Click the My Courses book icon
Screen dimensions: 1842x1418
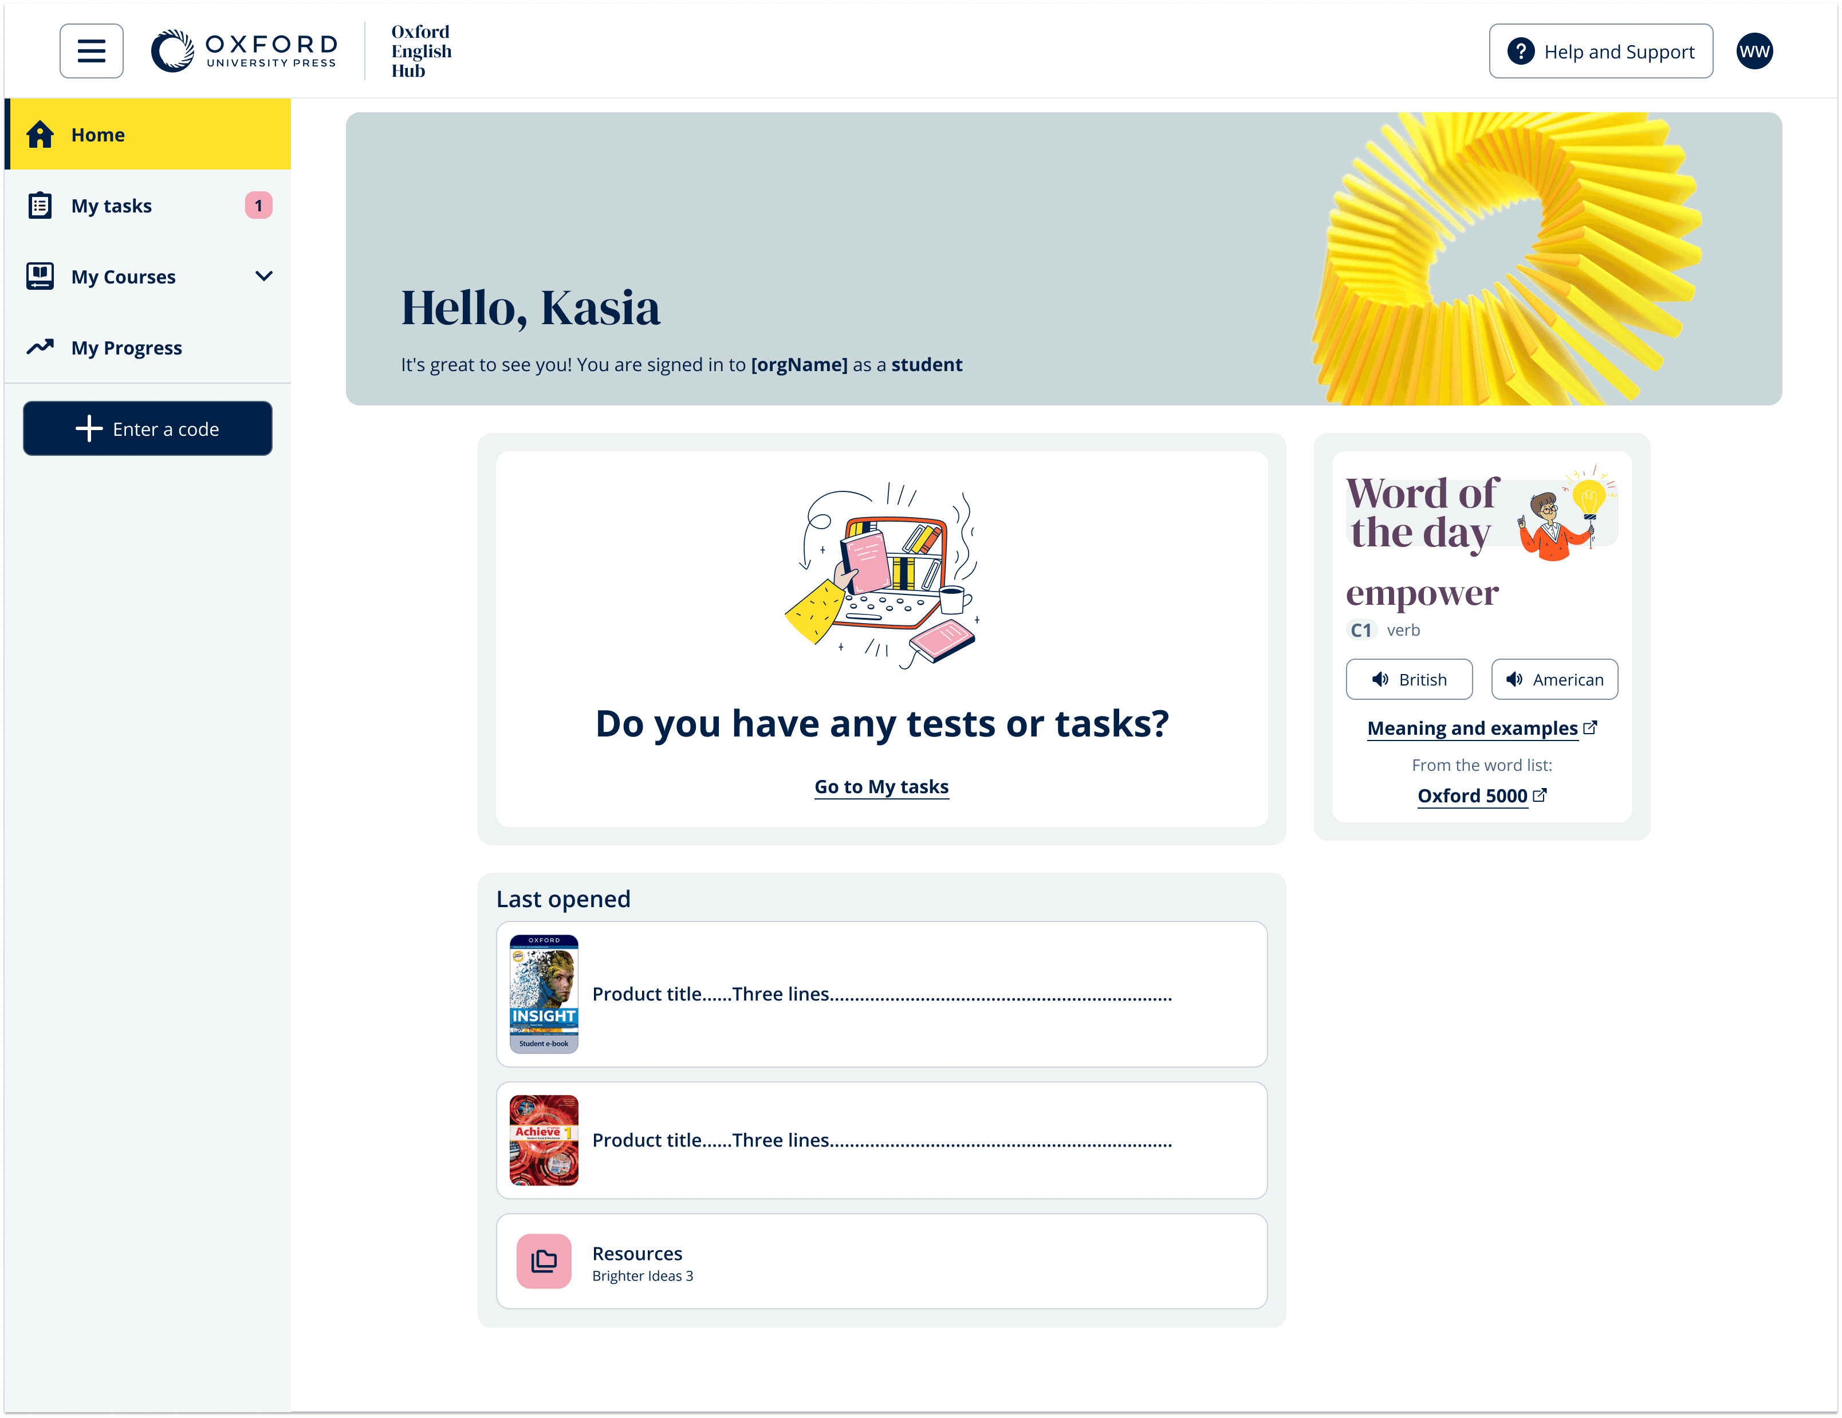40,276
